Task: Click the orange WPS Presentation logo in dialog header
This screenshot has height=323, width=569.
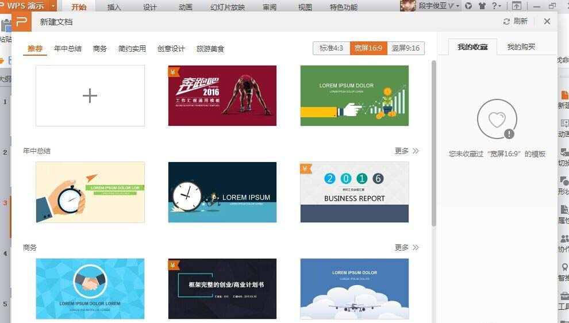Action: click(x=22, y=22)
